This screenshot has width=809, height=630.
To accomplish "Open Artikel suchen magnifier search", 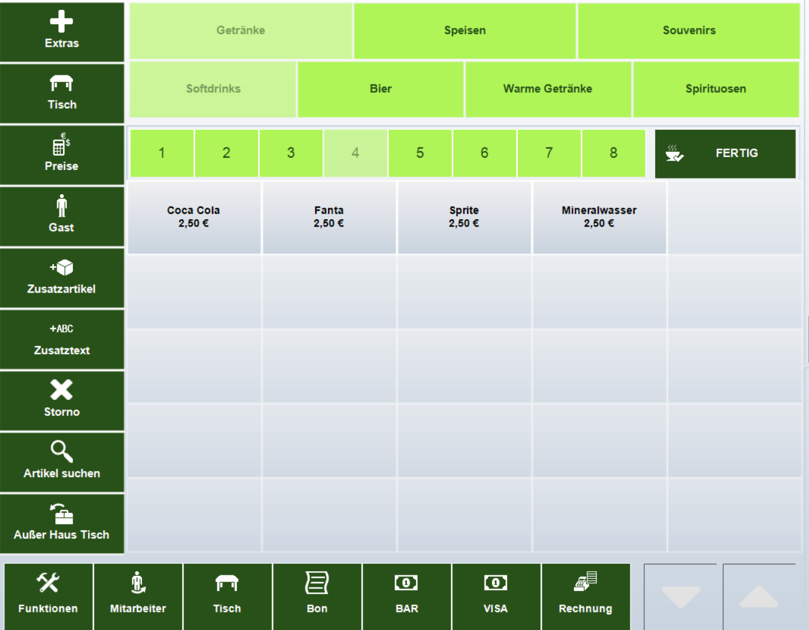I will coord(62,462).
